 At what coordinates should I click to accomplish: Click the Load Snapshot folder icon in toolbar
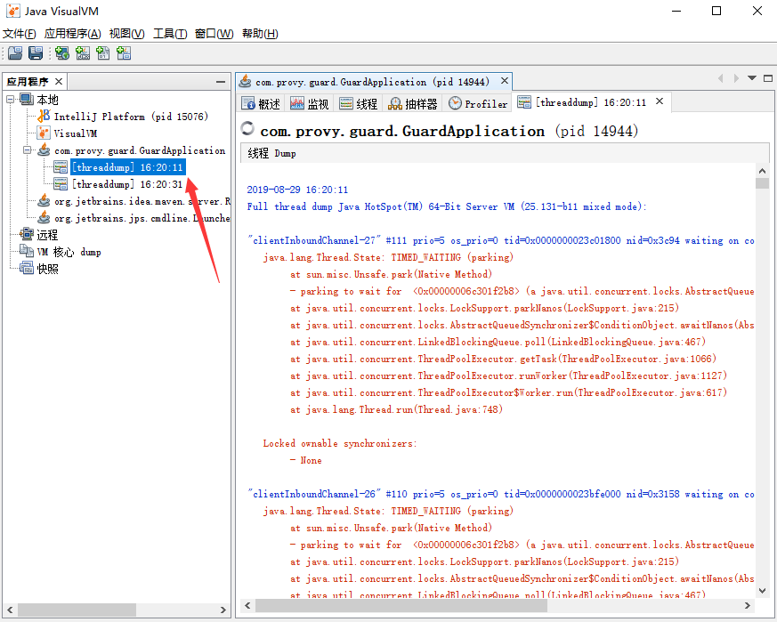coord(15,54)
